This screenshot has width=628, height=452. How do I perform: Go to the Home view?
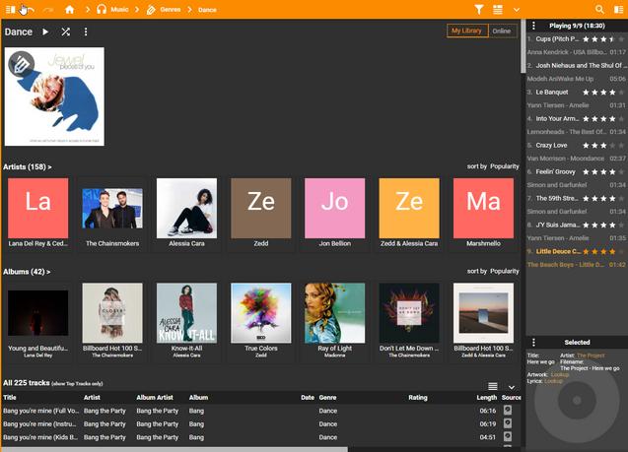coord(70,9)
